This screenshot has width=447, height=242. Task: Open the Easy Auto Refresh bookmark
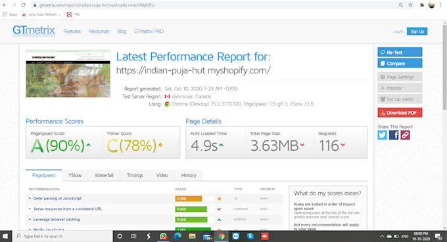[41, 14]
